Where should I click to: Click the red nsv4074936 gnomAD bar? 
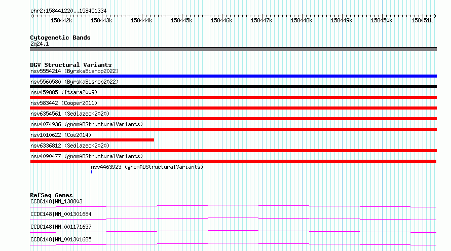(233, 129)
